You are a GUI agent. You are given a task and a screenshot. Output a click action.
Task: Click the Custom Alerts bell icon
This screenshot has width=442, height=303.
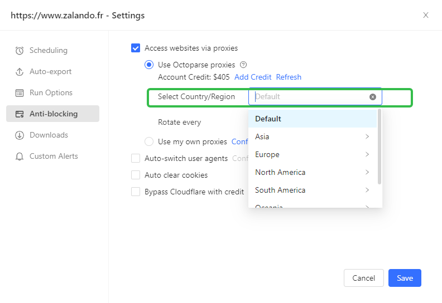click(20, 157)
